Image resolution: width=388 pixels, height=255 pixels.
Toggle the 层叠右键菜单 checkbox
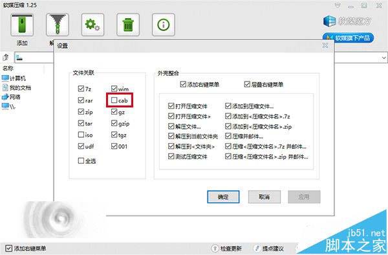247,84
